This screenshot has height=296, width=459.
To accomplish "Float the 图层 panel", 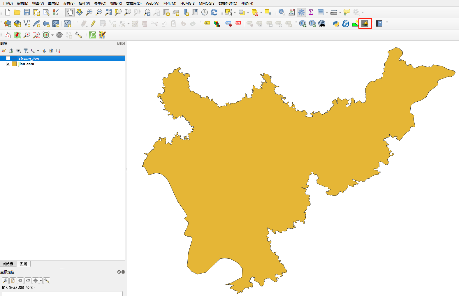I will 119,43.
